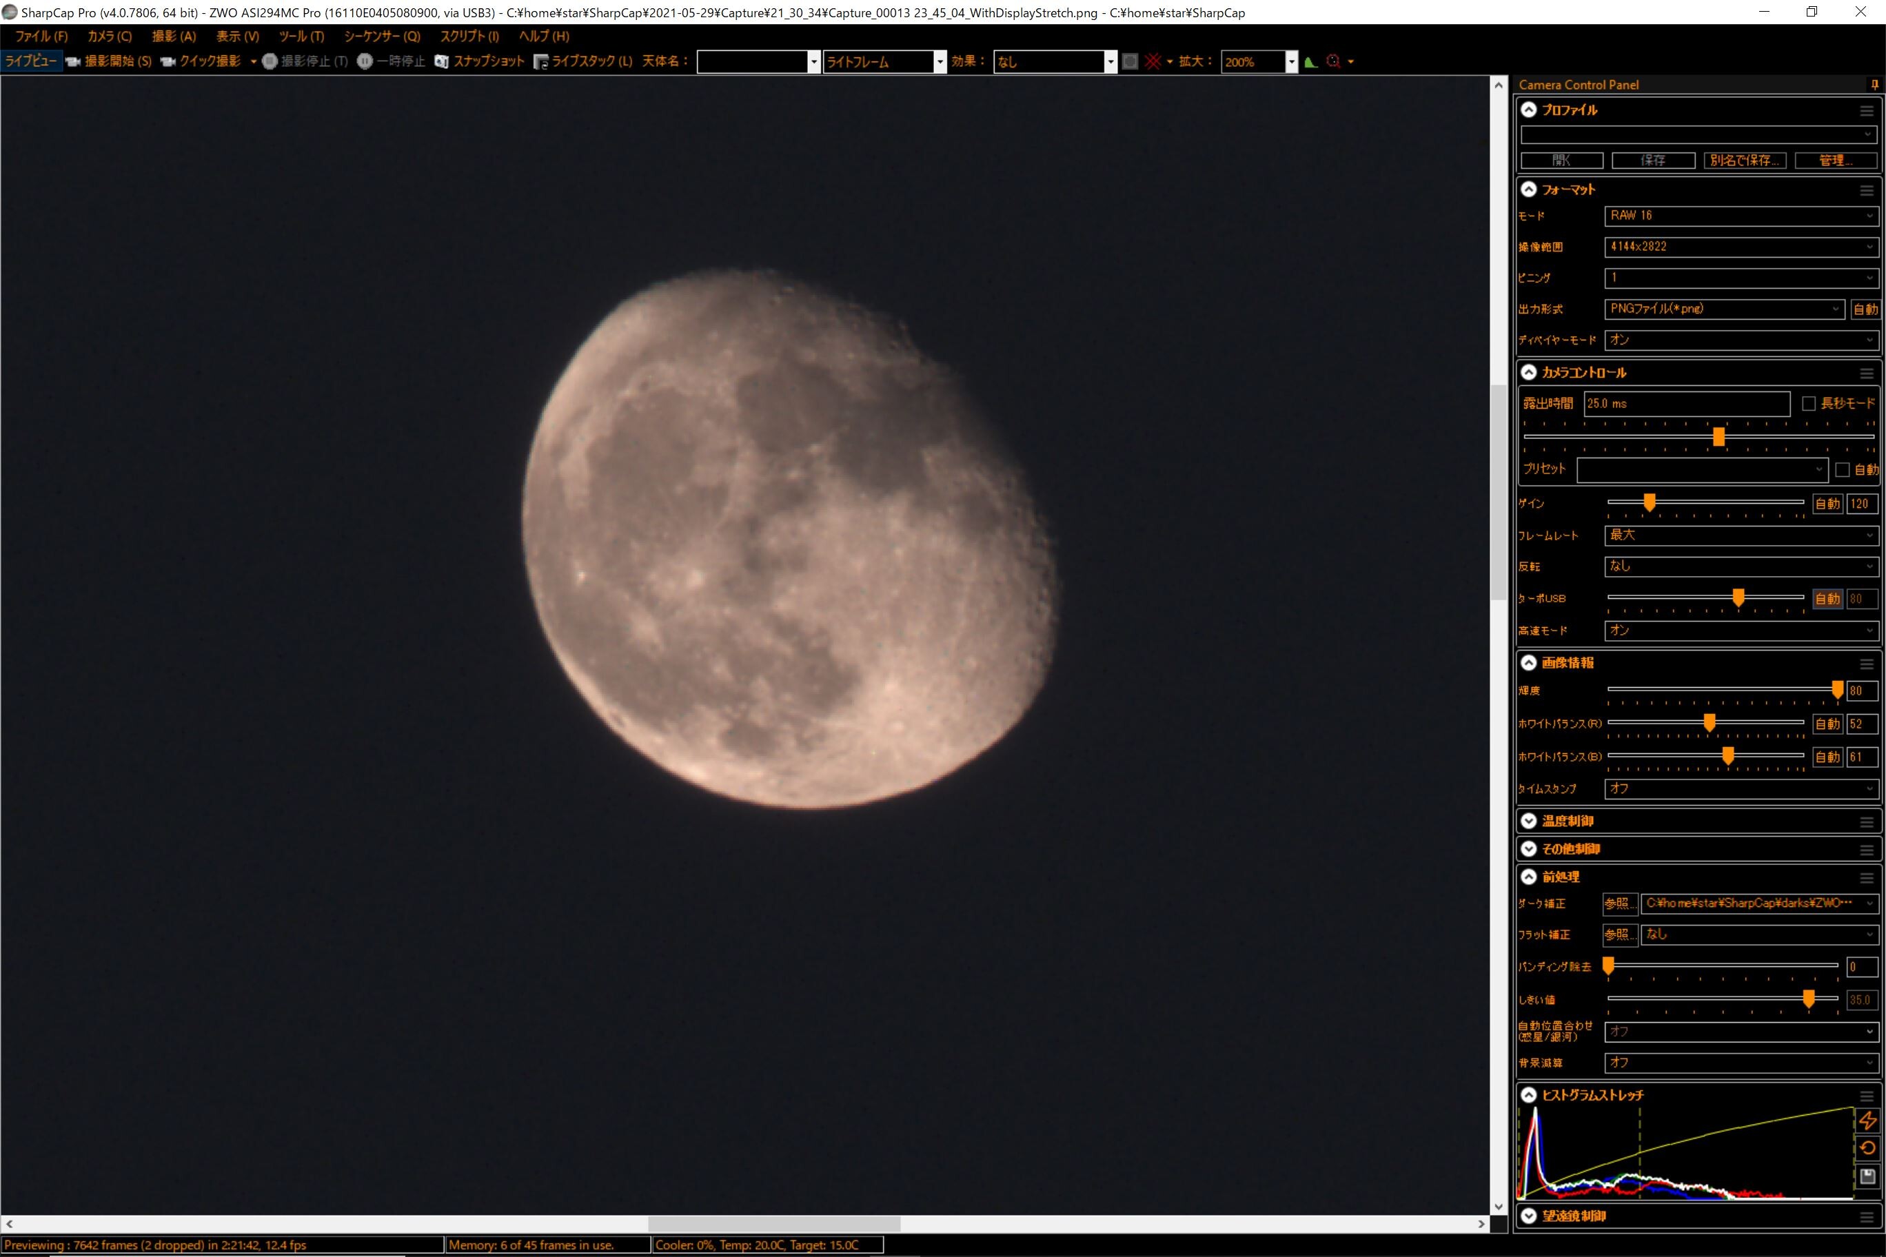Start capture with 撮影開始 camera icon
This screenshot has width=1886, height=1257.
[x=73, y=62]
